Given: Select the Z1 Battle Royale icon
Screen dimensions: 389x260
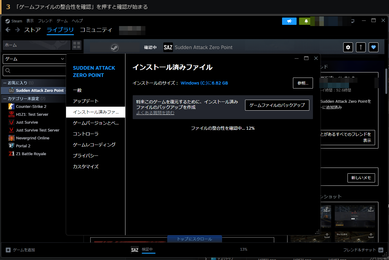Looking at the screenshot, I should point(11,154).
